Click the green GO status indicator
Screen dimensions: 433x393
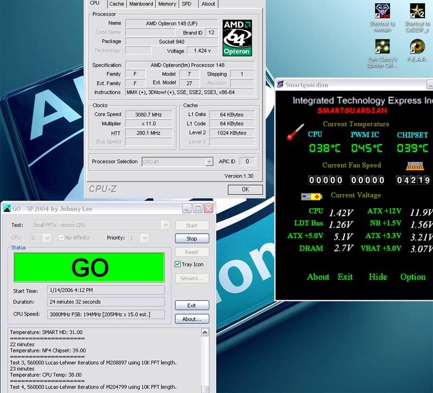[89, 267]
